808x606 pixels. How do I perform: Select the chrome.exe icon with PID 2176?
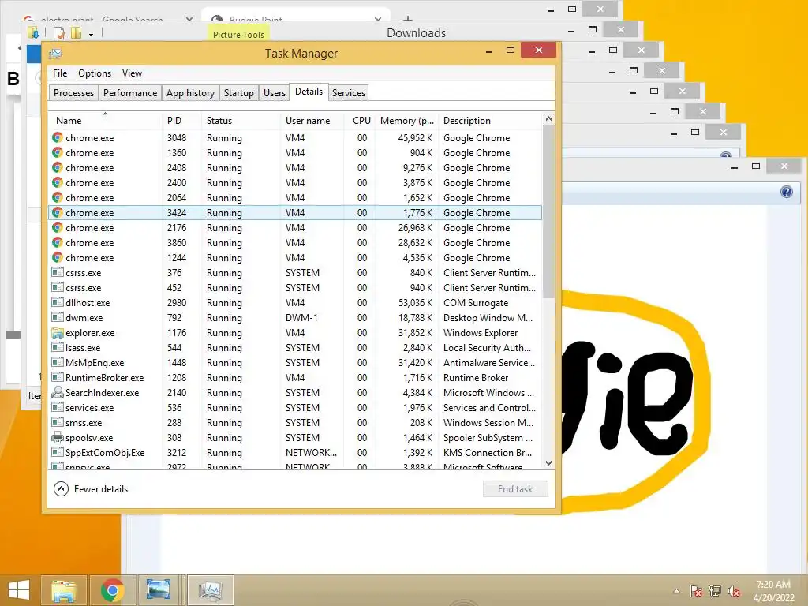[x=57, y=227]
